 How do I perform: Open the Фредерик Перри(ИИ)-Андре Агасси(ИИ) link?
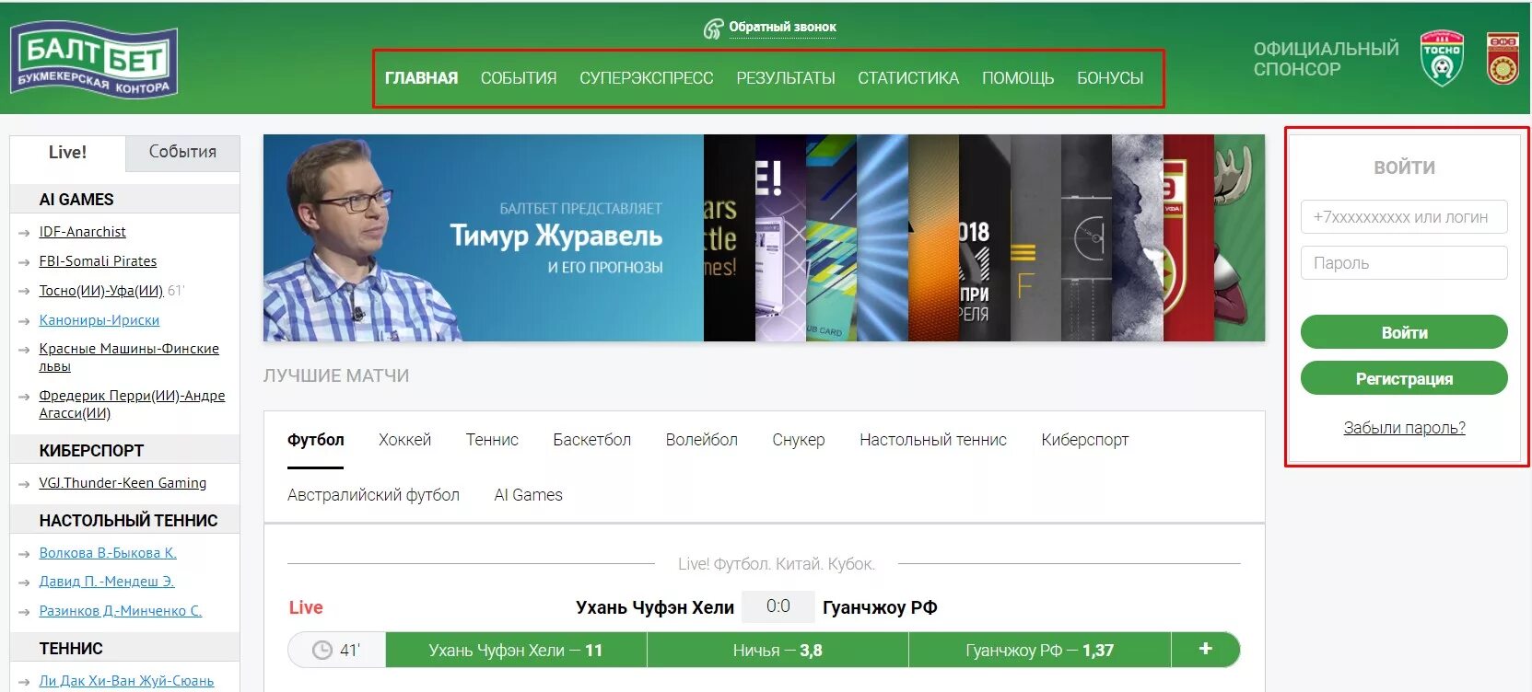(132, 404)
